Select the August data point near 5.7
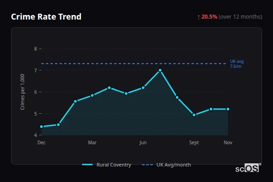273x182 pixels. tap(177, 97)
